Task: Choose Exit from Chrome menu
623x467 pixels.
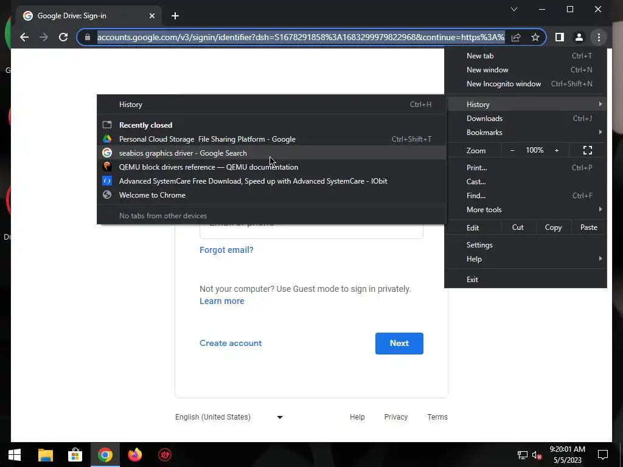Action: click(x=526, y=280)
